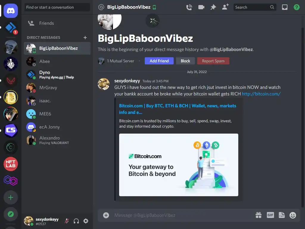The width and height of the screenshot is (305, 229).
Task: Toggle headphones deafen
Action: point(76,221)
